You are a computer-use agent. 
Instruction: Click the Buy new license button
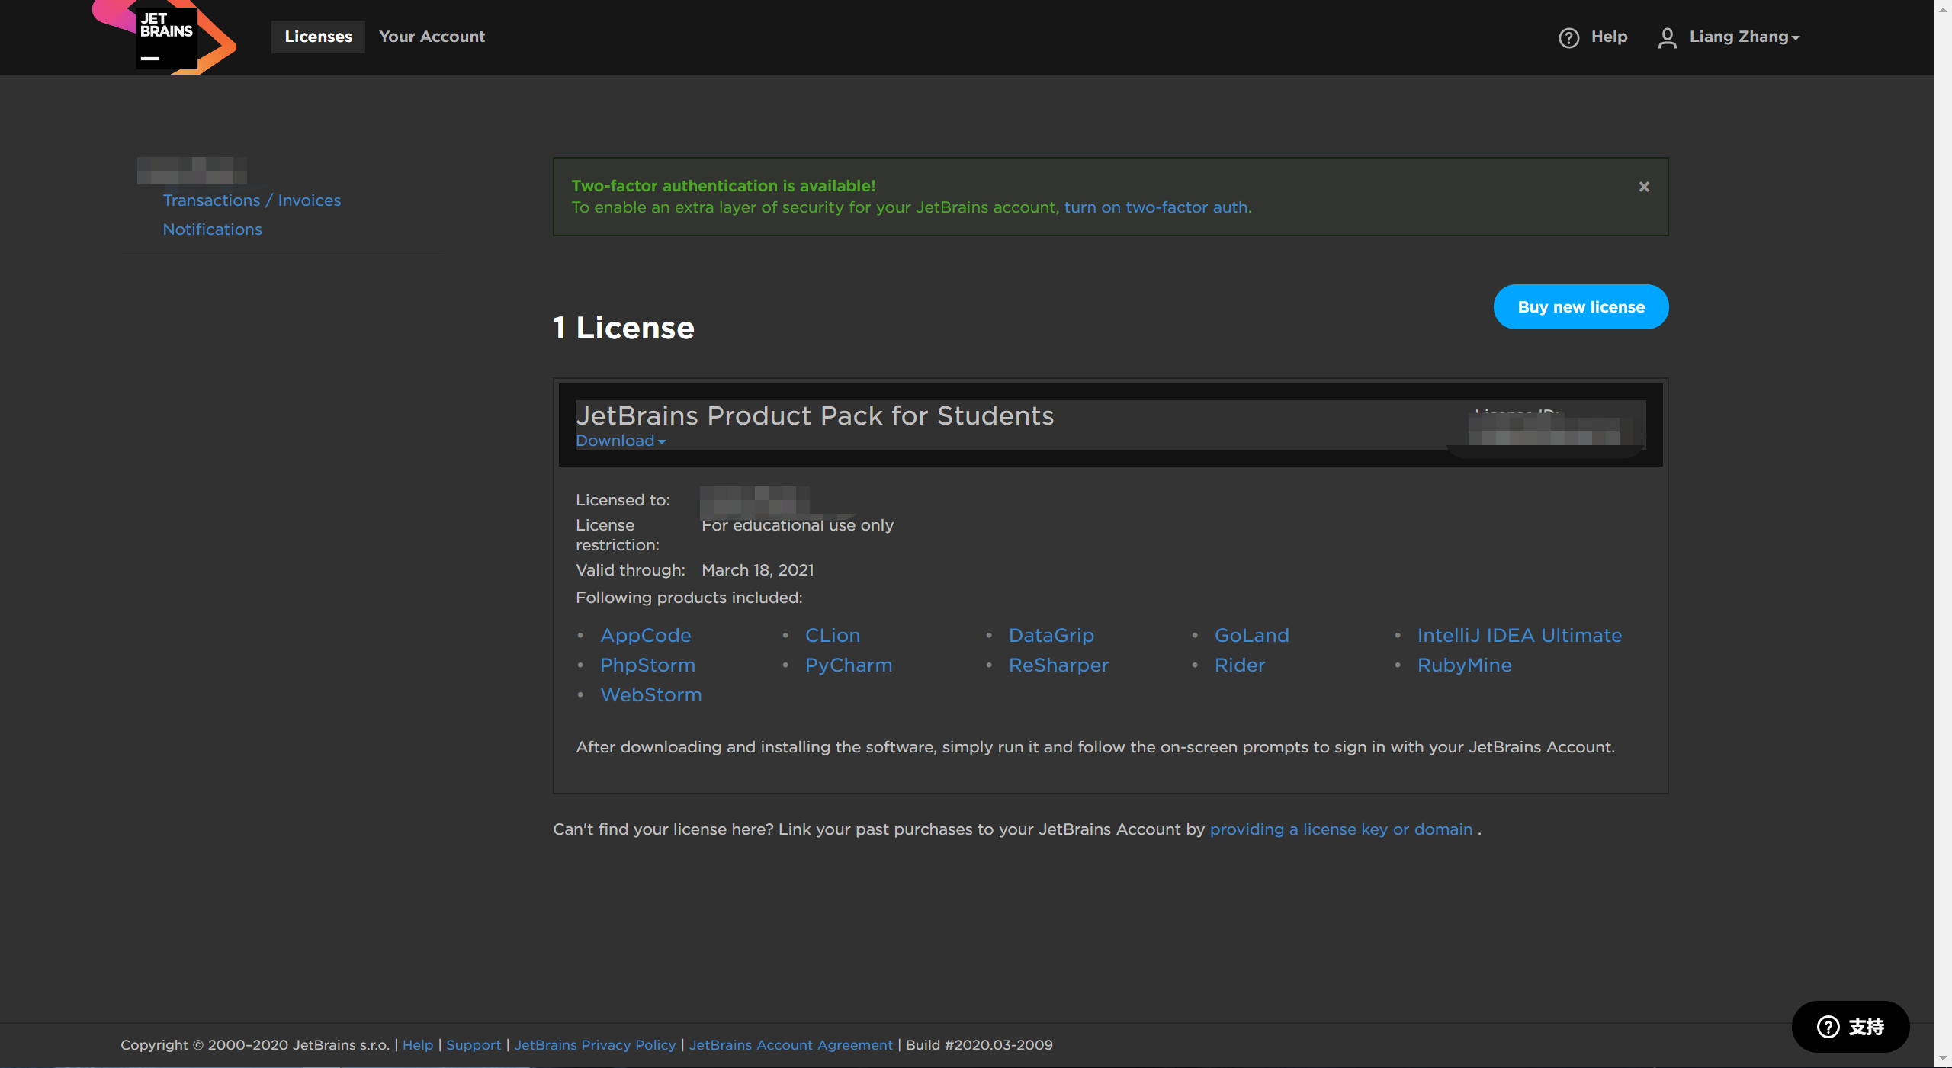tap(1581, 307)
